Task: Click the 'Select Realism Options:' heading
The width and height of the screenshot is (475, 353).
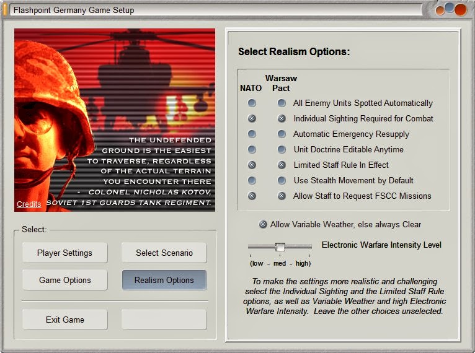Action: coord(294,52)
